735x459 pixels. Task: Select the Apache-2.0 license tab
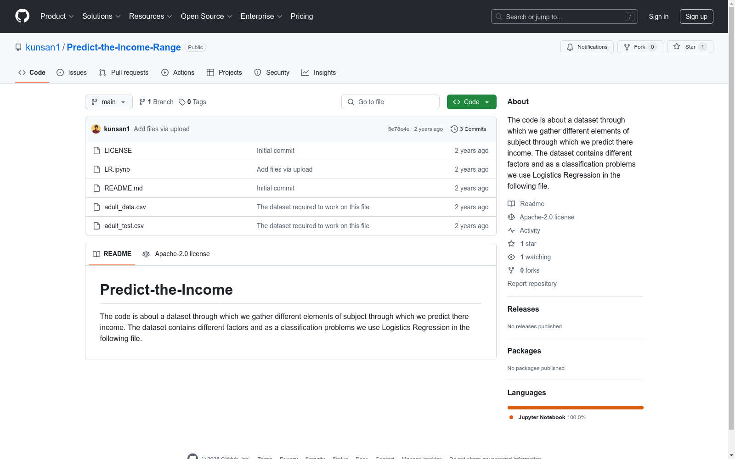tap(176, 254)
